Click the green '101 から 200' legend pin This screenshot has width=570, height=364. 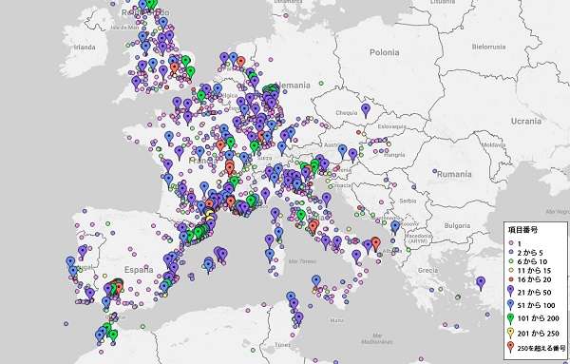point(510,319)
